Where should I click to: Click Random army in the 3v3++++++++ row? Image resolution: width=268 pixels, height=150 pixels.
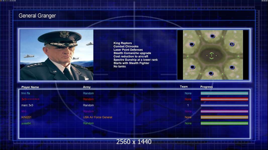click(88, 99)
